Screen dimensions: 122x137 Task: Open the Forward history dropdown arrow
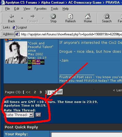(x=43, y=18)
